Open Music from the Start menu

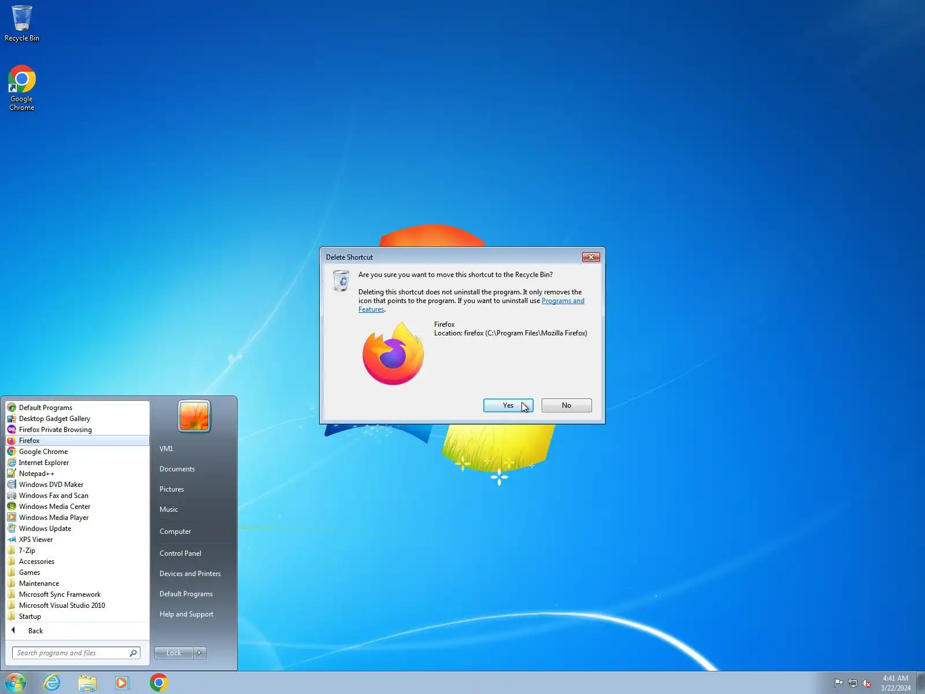pyautogui.click(x=169, y=510)
